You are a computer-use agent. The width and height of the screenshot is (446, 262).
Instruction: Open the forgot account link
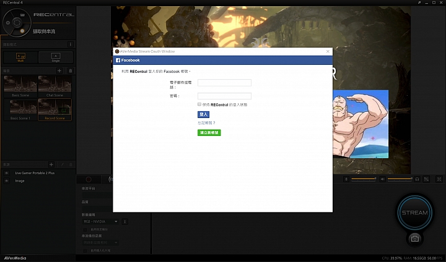tap(206, 123)
